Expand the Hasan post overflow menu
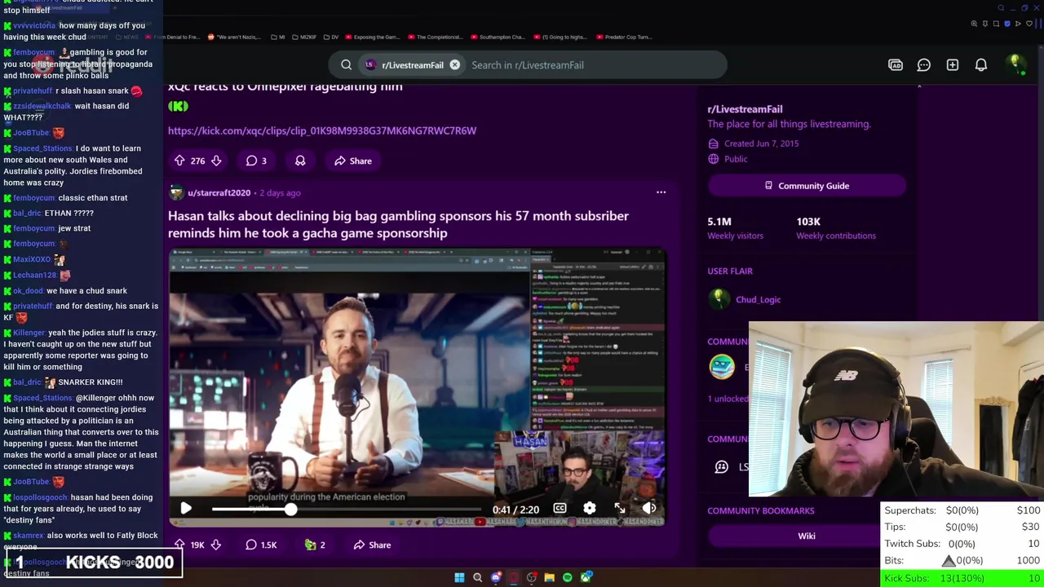 click(x=661, y=192)
